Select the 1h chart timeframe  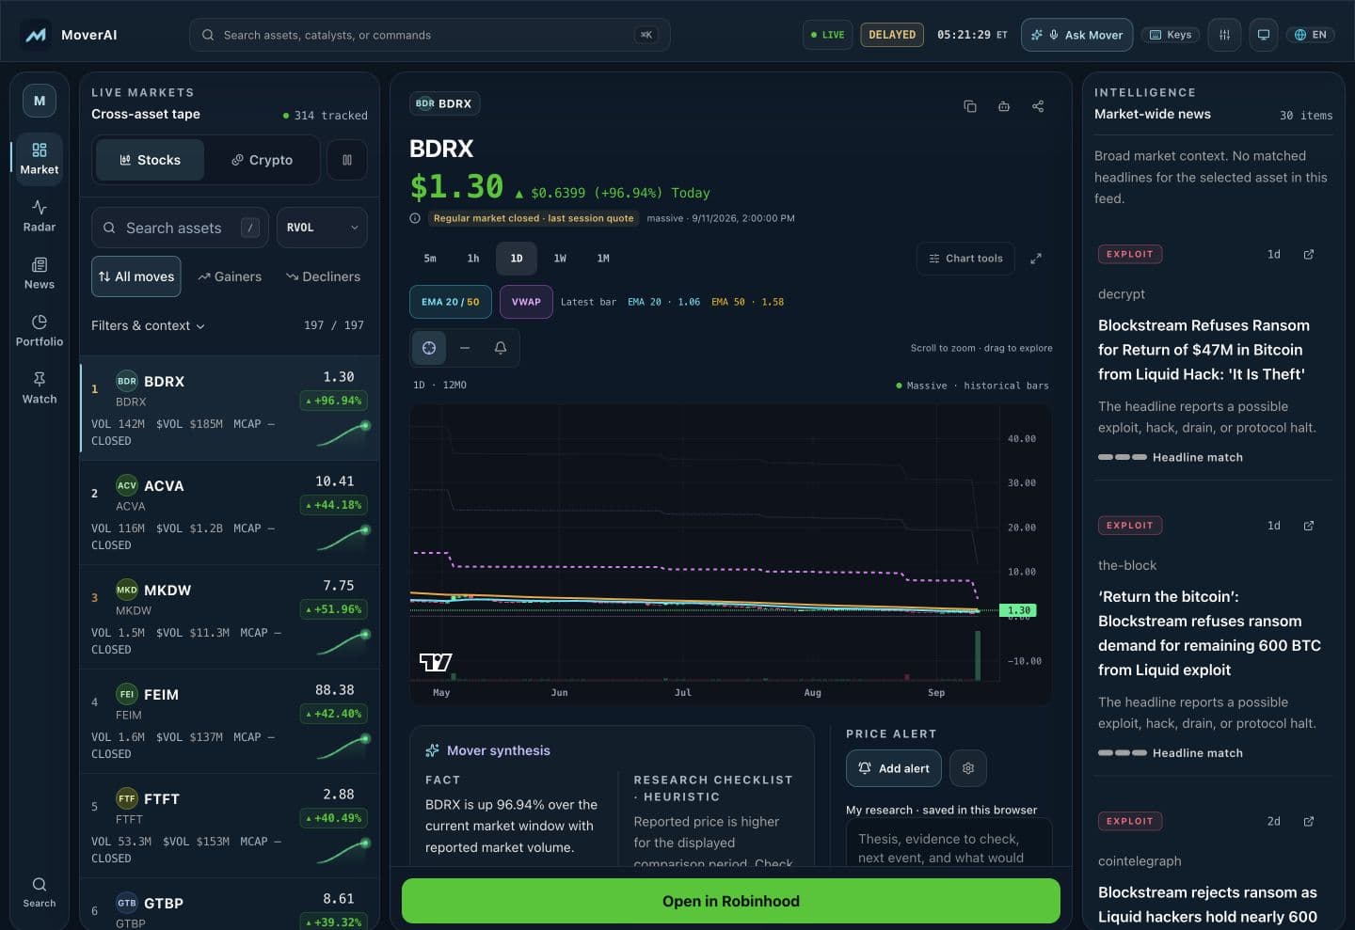pyautogui.click(x=473, y=259)
